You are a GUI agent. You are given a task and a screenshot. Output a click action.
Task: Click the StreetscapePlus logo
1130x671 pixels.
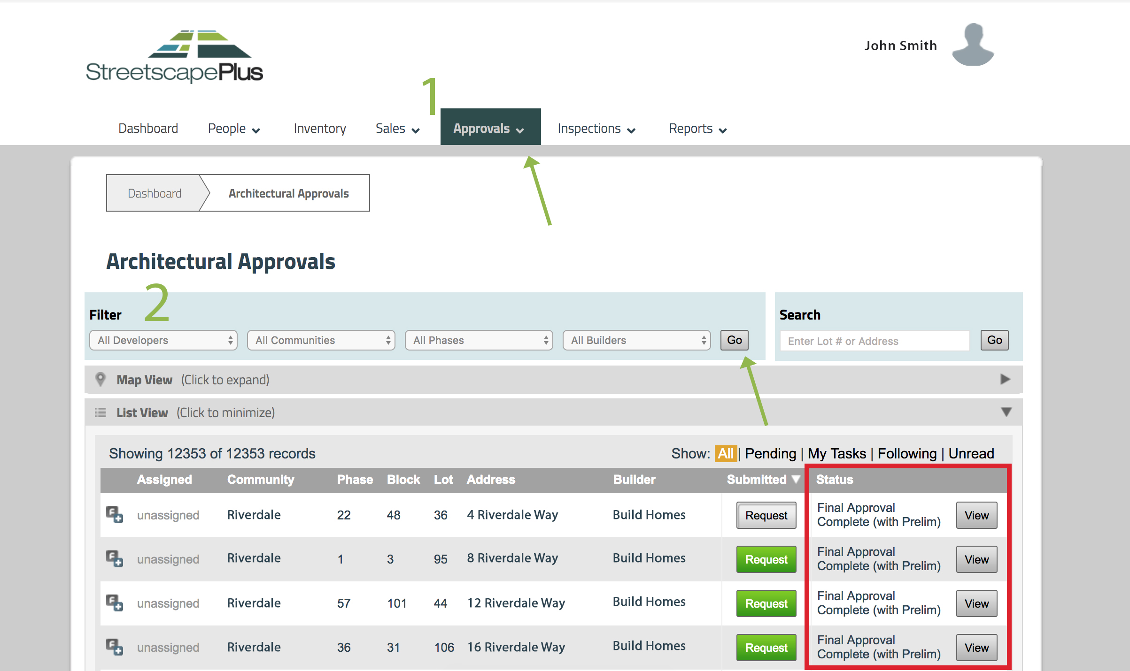pyautogui.click(x=174, y=57)
